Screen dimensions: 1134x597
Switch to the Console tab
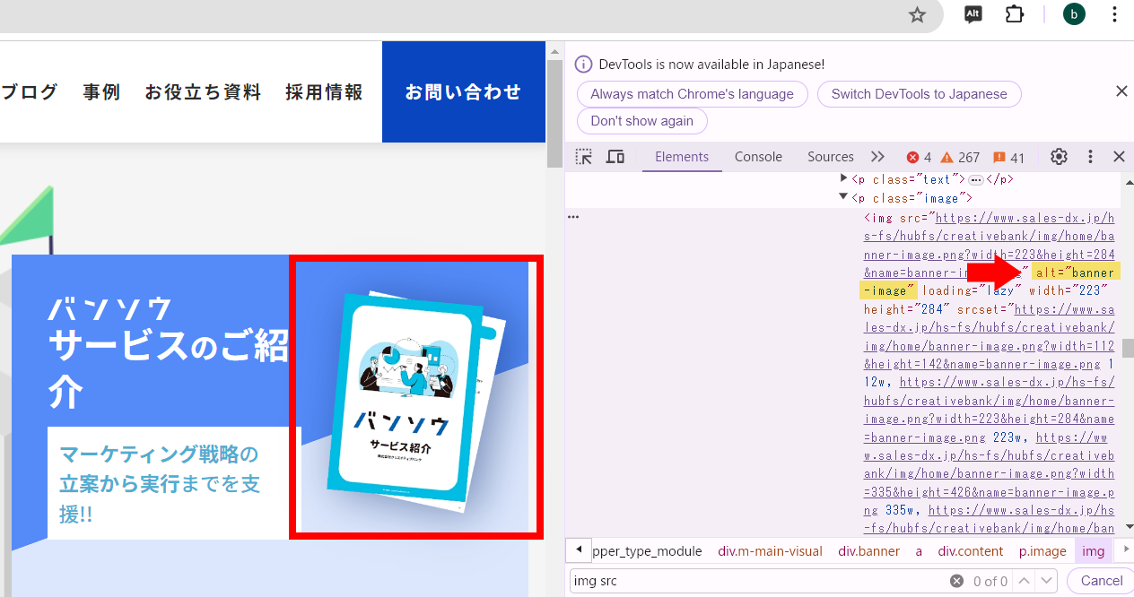[x=758, y=157]
